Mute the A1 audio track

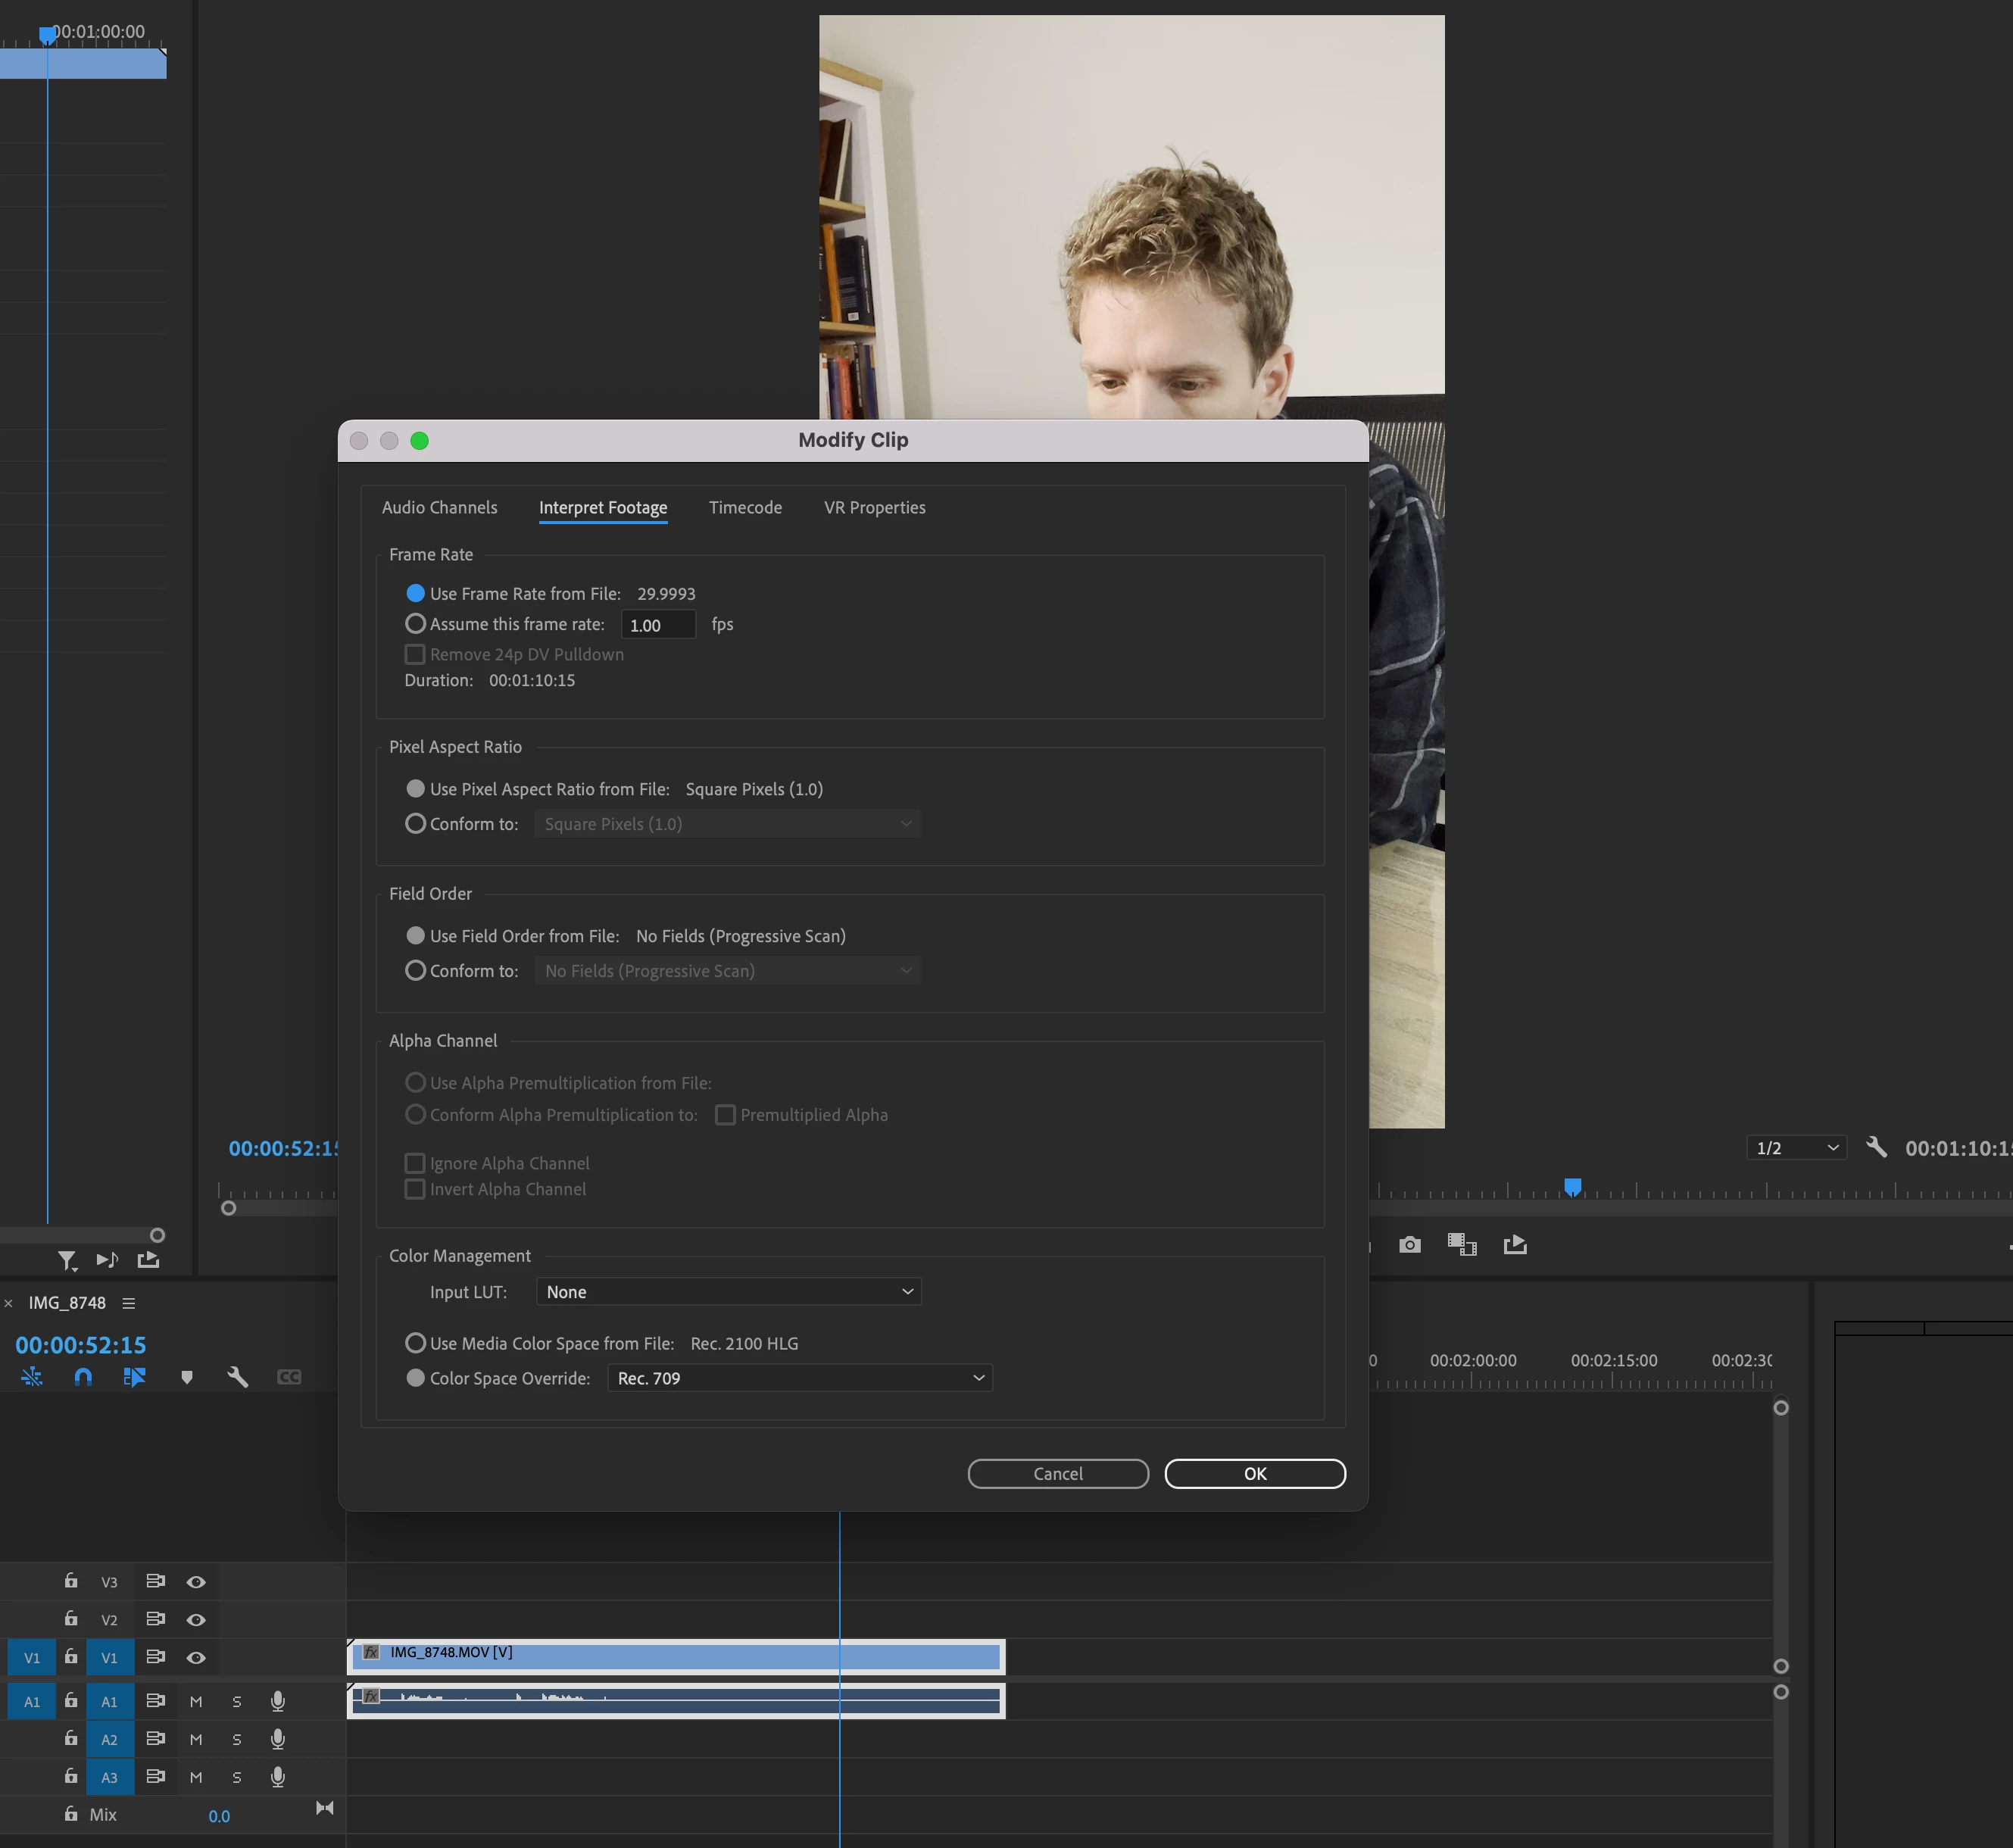[x=196, y=1701]
